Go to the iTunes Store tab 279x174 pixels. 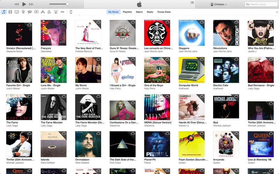pyautogui.click(x=164, y=12)
